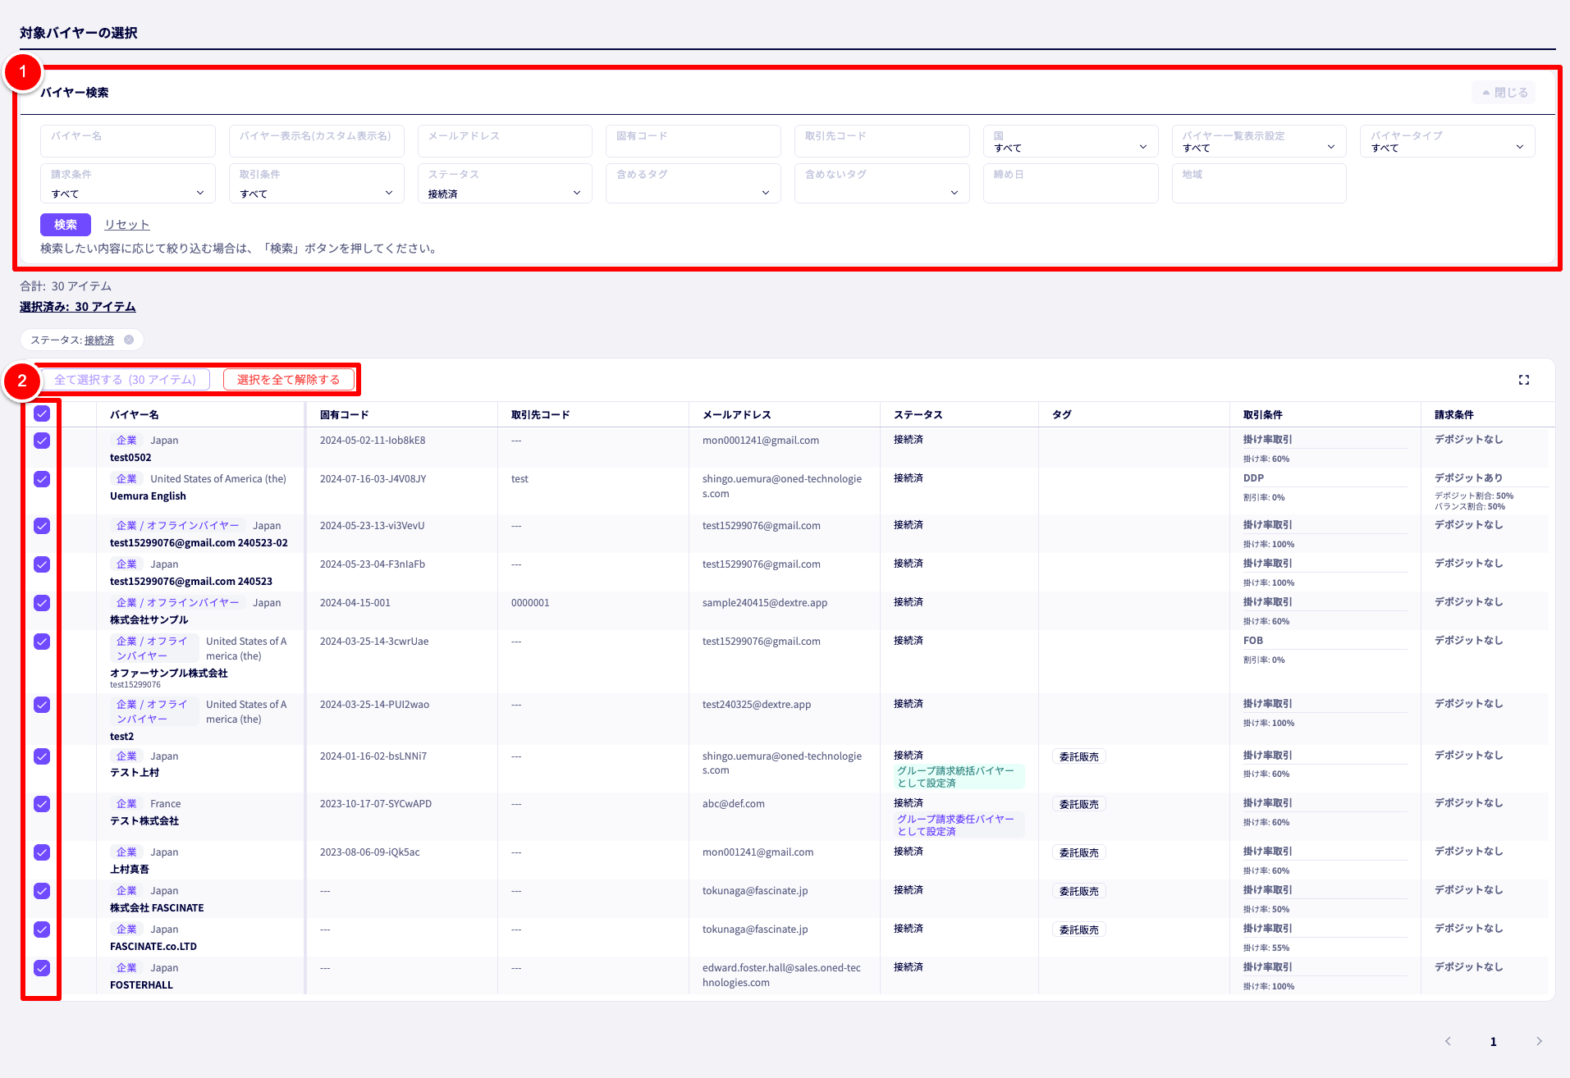Expand the ステータス dropdown filter
The image size is (1570, 1078).
(504, 185)
